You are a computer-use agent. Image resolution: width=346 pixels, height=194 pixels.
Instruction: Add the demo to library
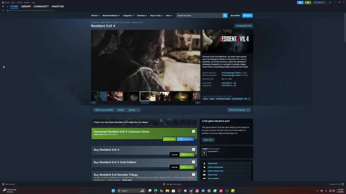pos(186,139)
